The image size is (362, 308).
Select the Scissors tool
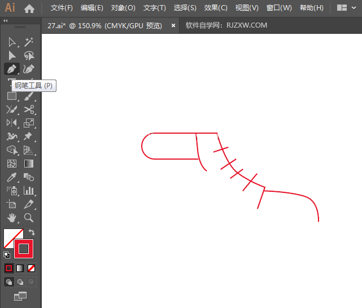29,109
